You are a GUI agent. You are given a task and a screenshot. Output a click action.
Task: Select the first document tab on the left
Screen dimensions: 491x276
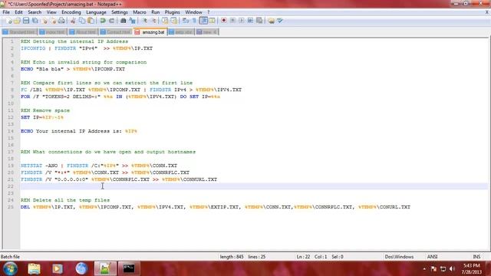(18, 32)
